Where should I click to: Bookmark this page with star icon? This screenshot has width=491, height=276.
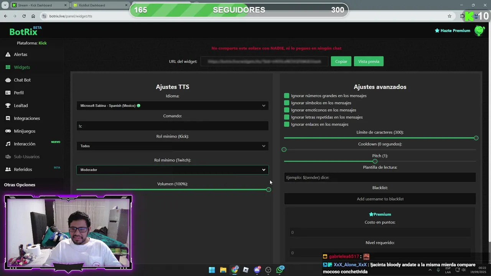[x=450, y=16]
